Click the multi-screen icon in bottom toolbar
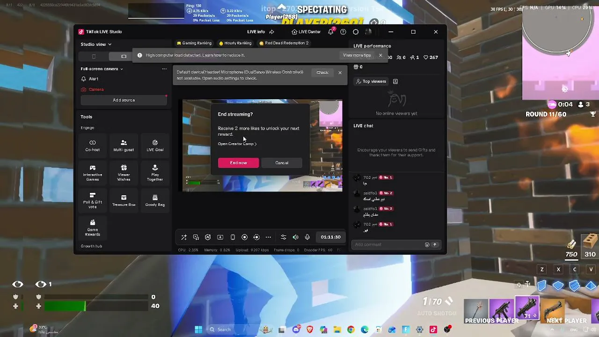This screenshot has height=337, width=599. (196, 237)
